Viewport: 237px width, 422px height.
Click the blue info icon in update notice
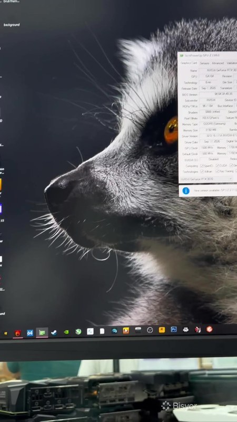186,191
